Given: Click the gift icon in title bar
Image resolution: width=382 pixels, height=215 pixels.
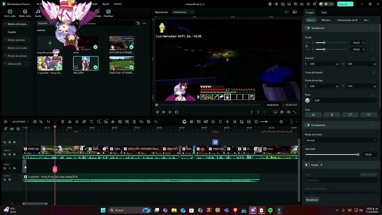Looking at the screenshot, I should click(270, 4).
